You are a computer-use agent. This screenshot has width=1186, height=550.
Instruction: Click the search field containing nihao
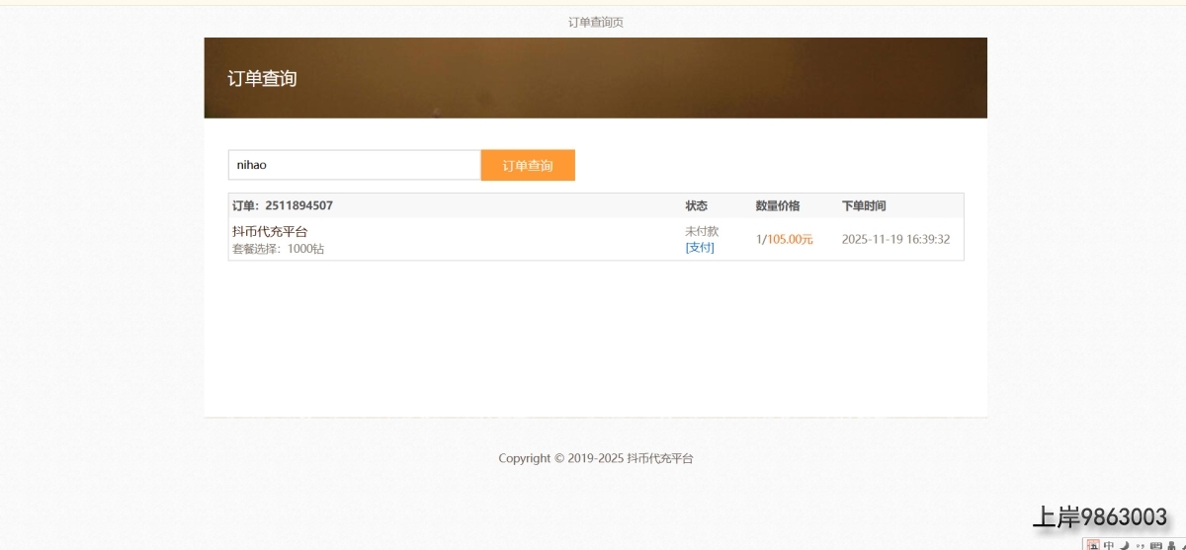[x=354, y=165]
